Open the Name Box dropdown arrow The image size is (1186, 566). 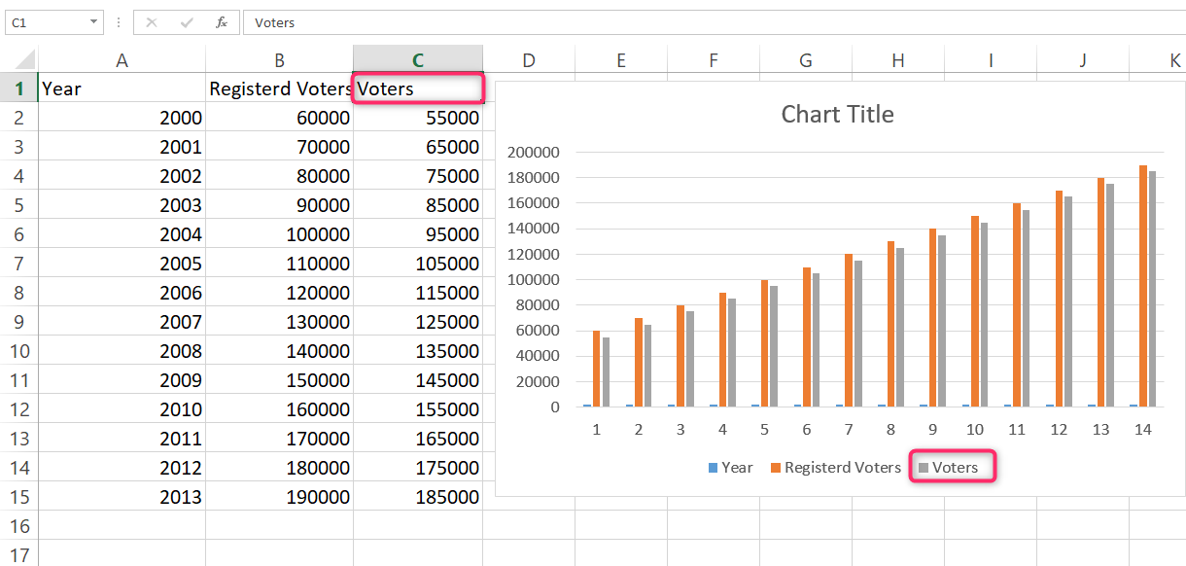point(93,21)
